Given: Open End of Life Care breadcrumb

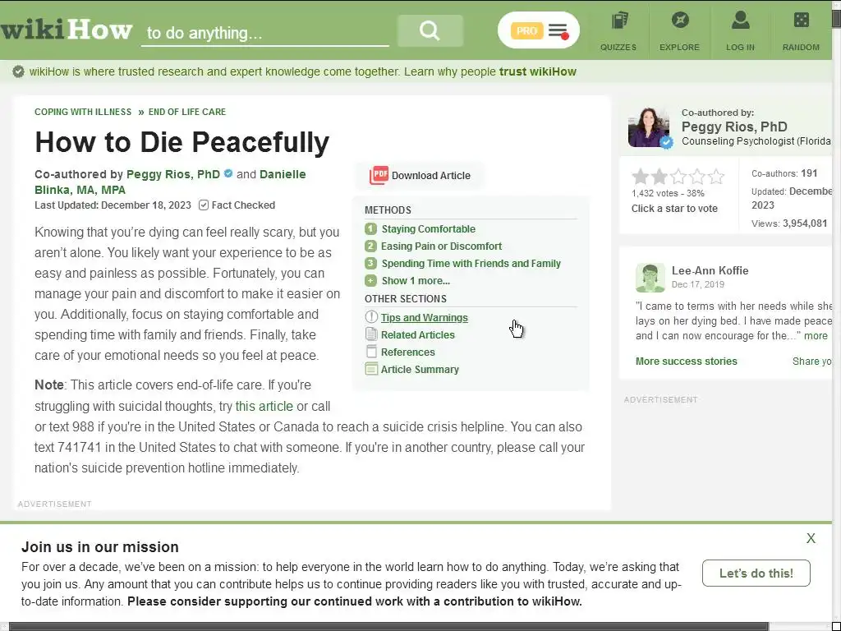Looking at the screenshot, I should tap(187, 112).
